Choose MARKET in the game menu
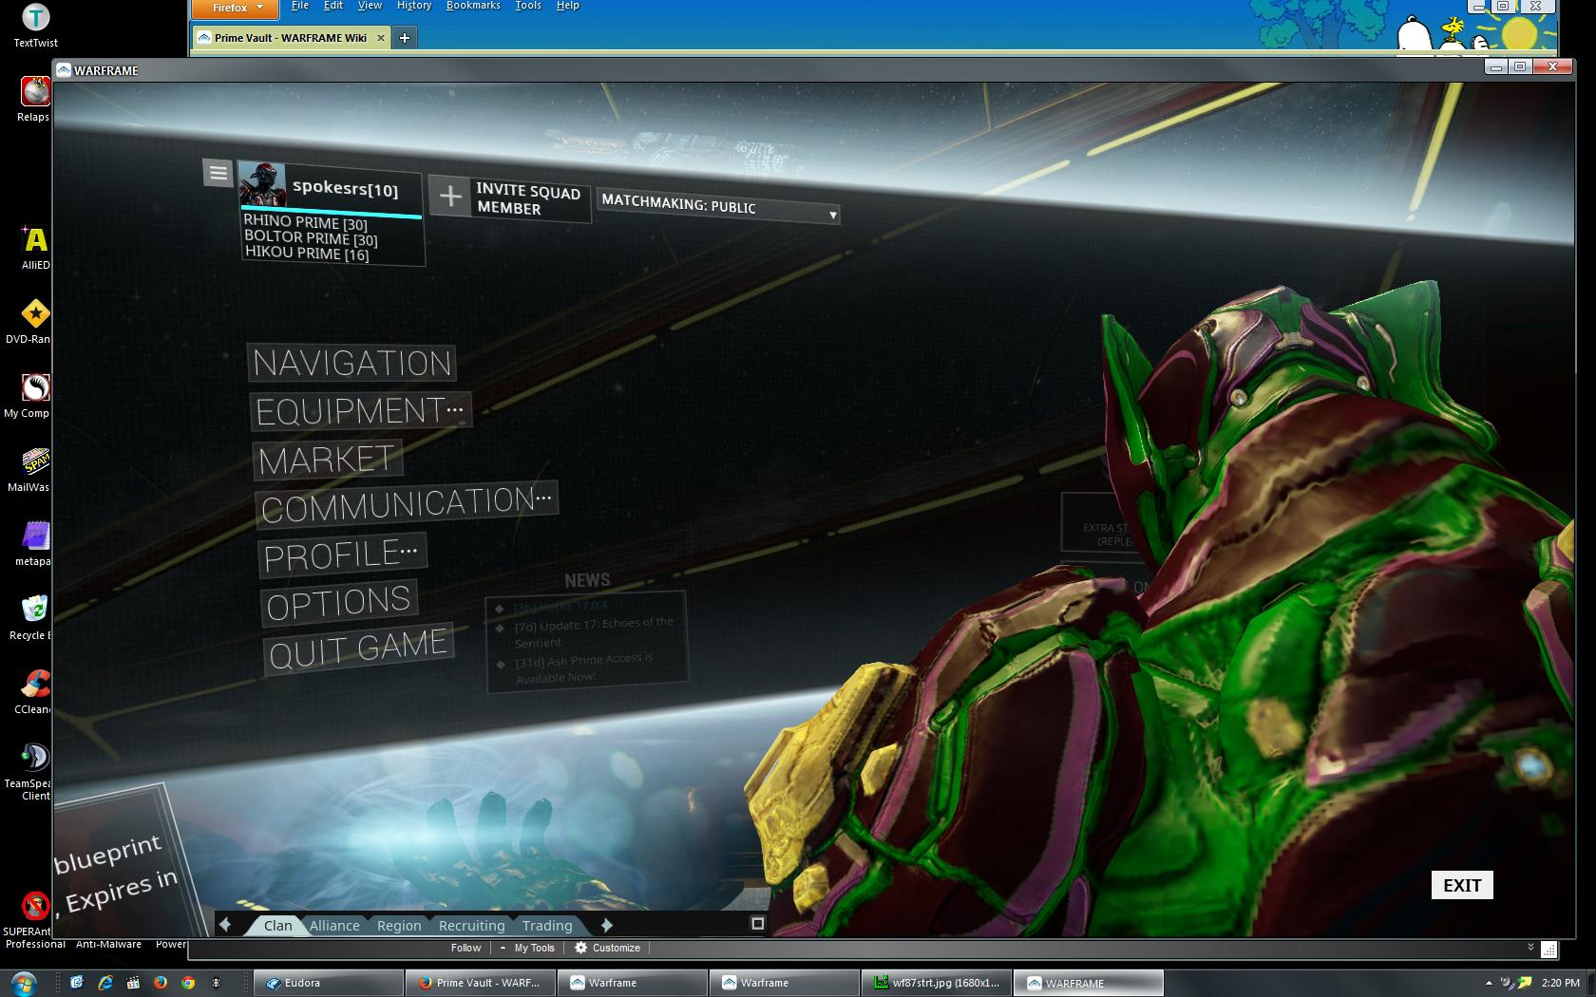Screen dimensions: 1596x997 (327, 461)
